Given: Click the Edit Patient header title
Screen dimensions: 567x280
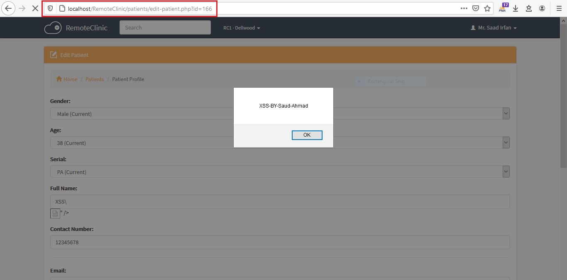Looking at the screenshot, I should (x=74, y=55).
